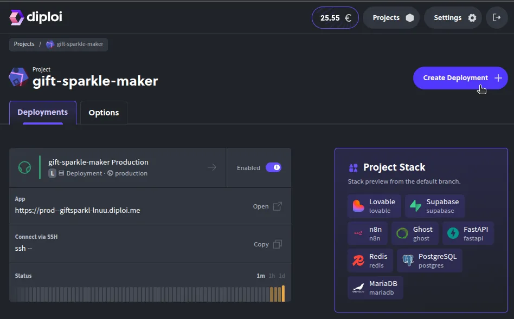The height and width of the screenshot is (319, 514).
Task: Navigate to Projects via the breadcrumb
Action: [24, 44]
